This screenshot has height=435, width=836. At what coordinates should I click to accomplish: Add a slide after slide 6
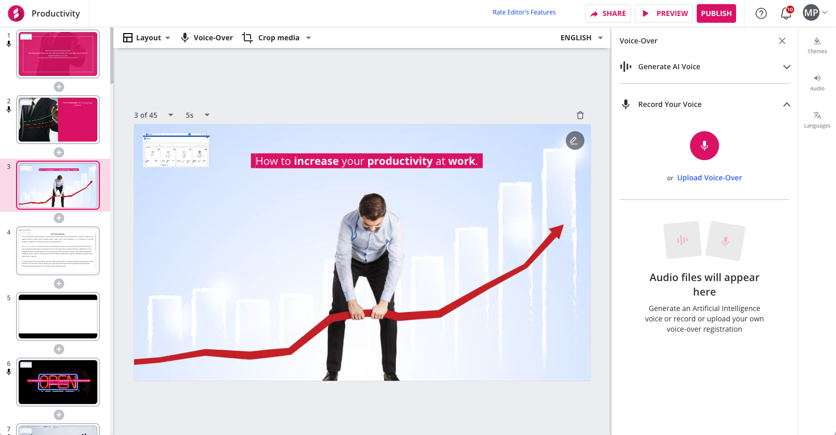click(x=59, y=415)
